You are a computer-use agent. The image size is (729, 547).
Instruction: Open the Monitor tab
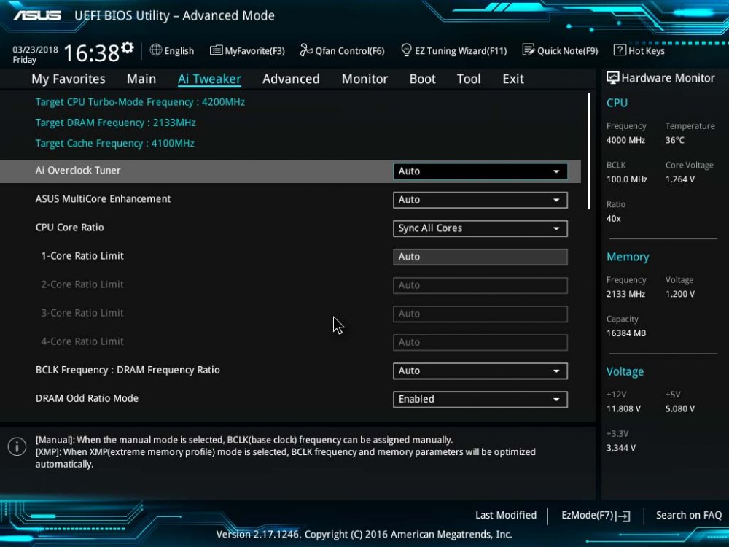[364, 79]
